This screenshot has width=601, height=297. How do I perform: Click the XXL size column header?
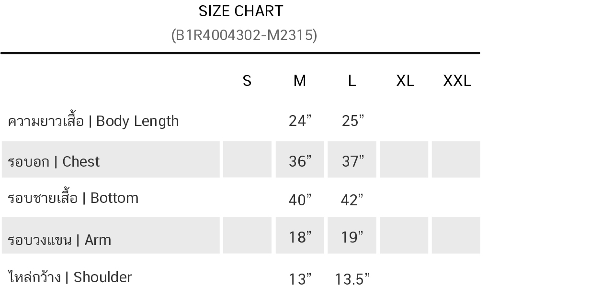[x=457, y=81]
